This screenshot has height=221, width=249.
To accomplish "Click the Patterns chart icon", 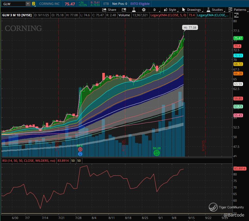I will (x=230, y=10).
